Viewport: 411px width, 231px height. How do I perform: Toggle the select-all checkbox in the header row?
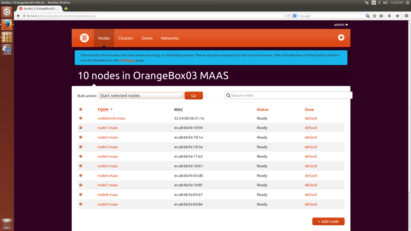point(81,109)
